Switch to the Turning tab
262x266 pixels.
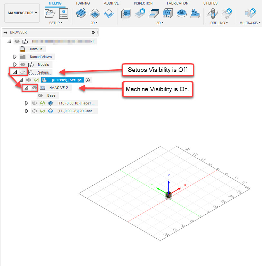[83, 3]
